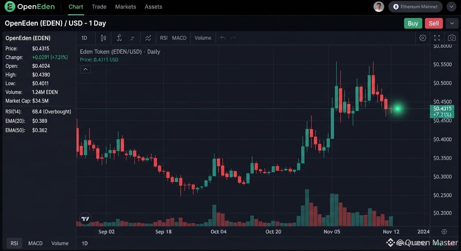Click the TradingView logo badge

pos(85,219)
